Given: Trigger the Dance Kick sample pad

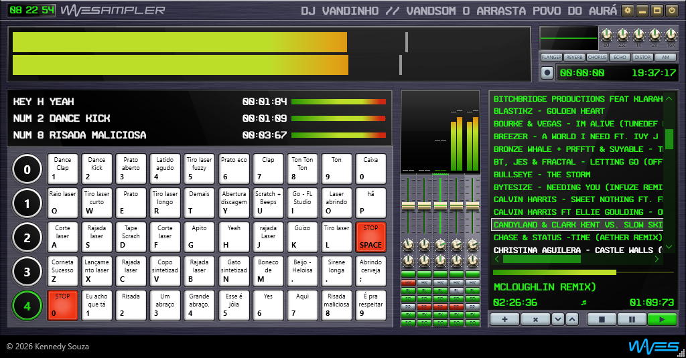Looking at the screenshot, I should click(97, 169).
